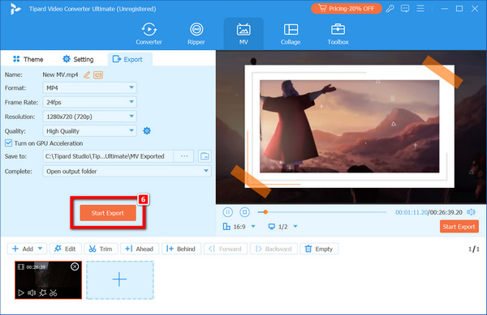Click the clip's scissors trim icon
This screenshot has height=315, width=487.
coord(54,292)
